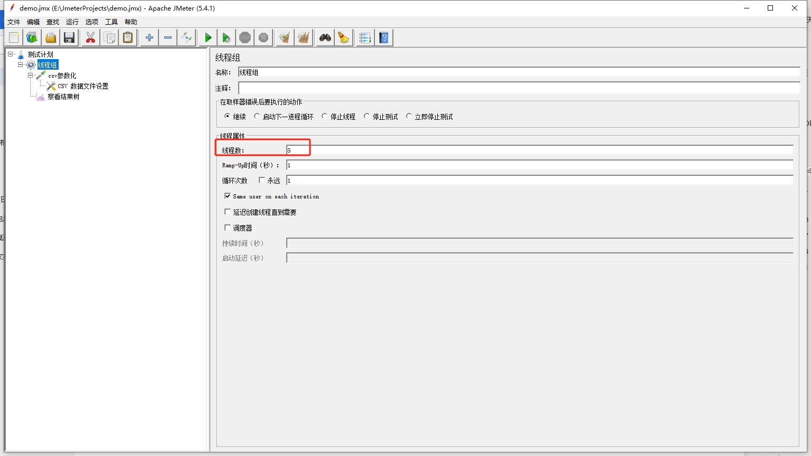This screenshot has width=811, height=456.
Task: Maximize the JMeter window
Action: [x=770, y=8]
